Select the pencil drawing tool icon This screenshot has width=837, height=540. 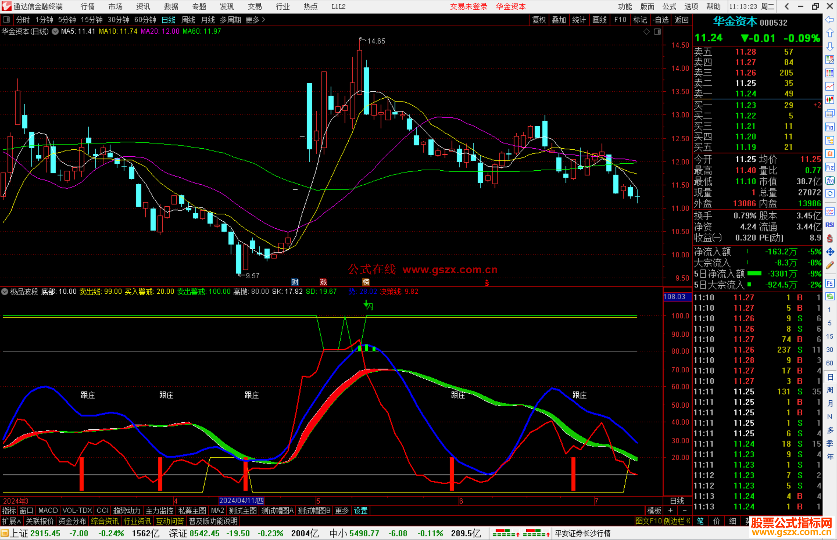tap(830, 266)
